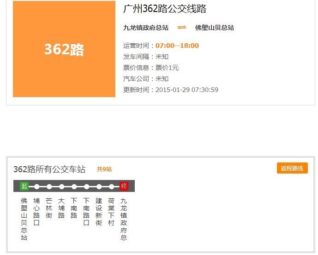Click the red 终 end marker
The height and width of the screenshot is (255, 318).
coord(124,186)
